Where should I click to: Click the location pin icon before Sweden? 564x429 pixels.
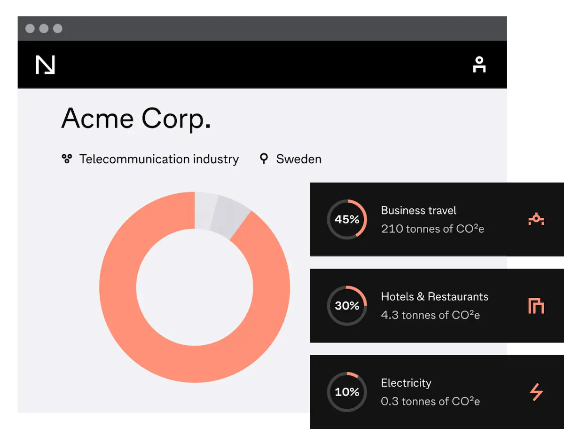pyautogui.click(x=264, y=159)
